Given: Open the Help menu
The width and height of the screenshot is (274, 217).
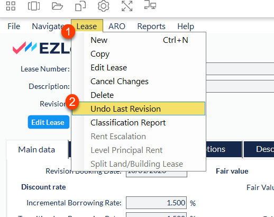Looking at the screenshot, I should pyautogui.click(x=186, y=26).
